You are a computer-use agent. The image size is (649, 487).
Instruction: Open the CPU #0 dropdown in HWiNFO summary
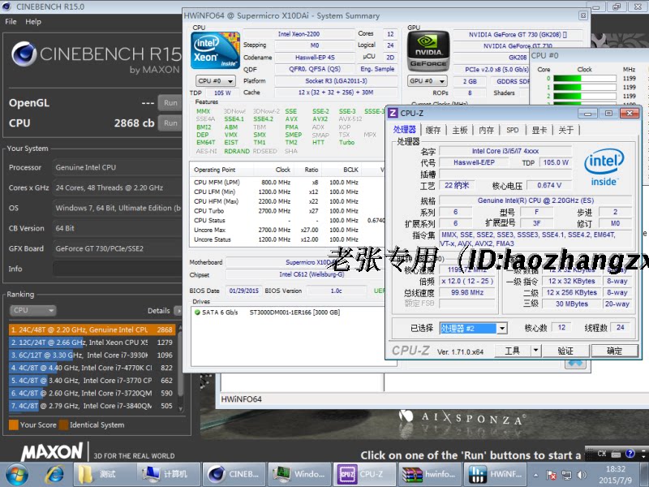pos(230,80)
